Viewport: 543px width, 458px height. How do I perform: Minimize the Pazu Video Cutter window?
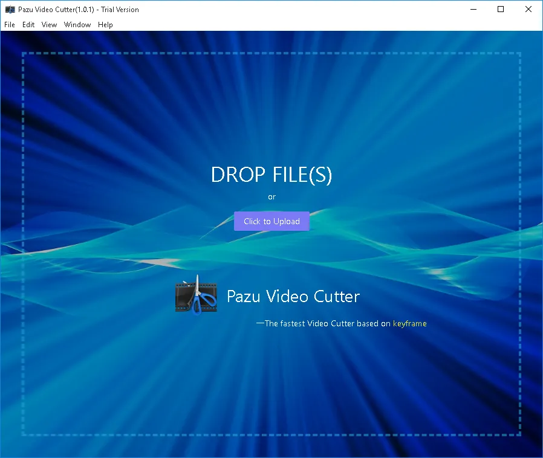click(473, 9)
